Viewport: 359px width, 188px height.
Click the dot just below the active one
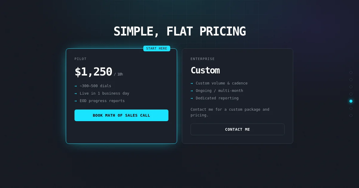point(351,108)
